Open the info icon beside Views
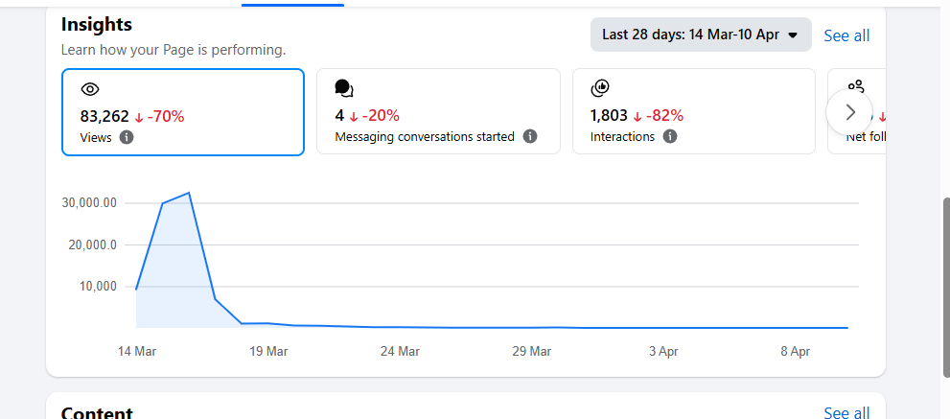Viewport: 950px width, 419px height. [x=127, y=137]
